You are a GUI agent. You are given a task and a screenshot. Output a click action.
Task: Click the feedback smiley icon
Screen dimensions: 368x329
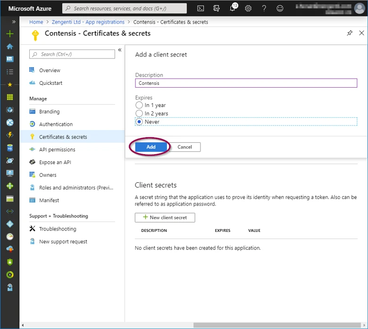[x=280, y=8]
